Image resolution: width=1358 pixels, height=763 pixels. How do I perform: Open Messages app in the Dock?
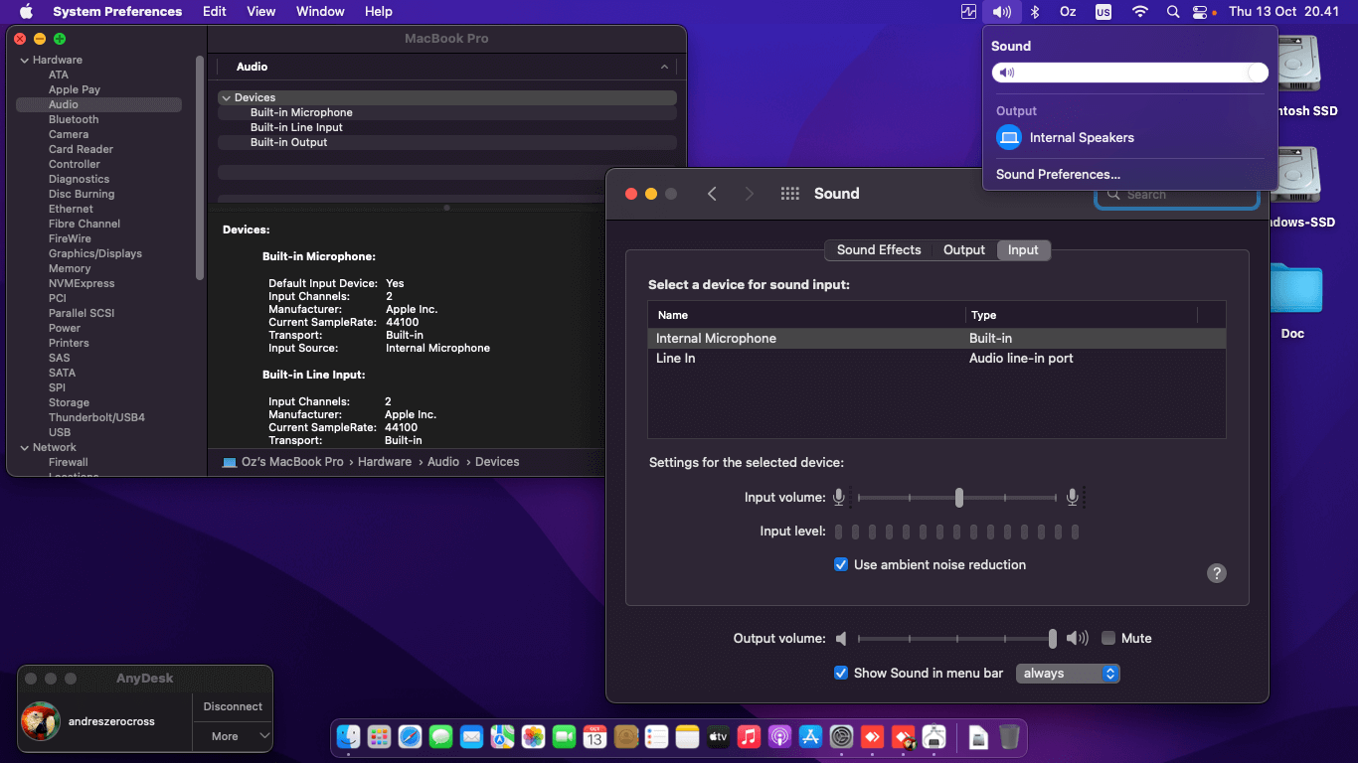pos(441,737)
